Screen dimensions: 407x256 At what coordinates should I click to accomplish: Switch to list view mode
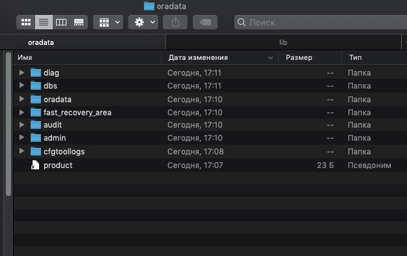[x=44, y=22]
